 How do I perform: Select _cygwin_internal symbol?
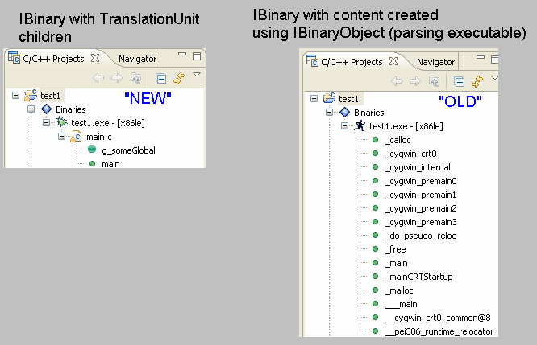click(x=418, y=168)
